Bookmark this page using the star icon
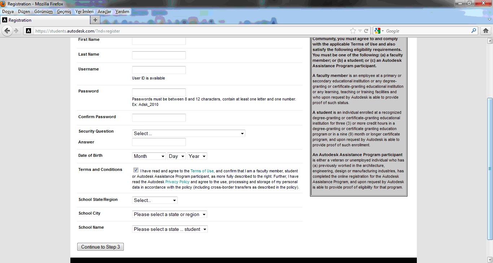This screenshot has height=263, width=493. [353, 31]
